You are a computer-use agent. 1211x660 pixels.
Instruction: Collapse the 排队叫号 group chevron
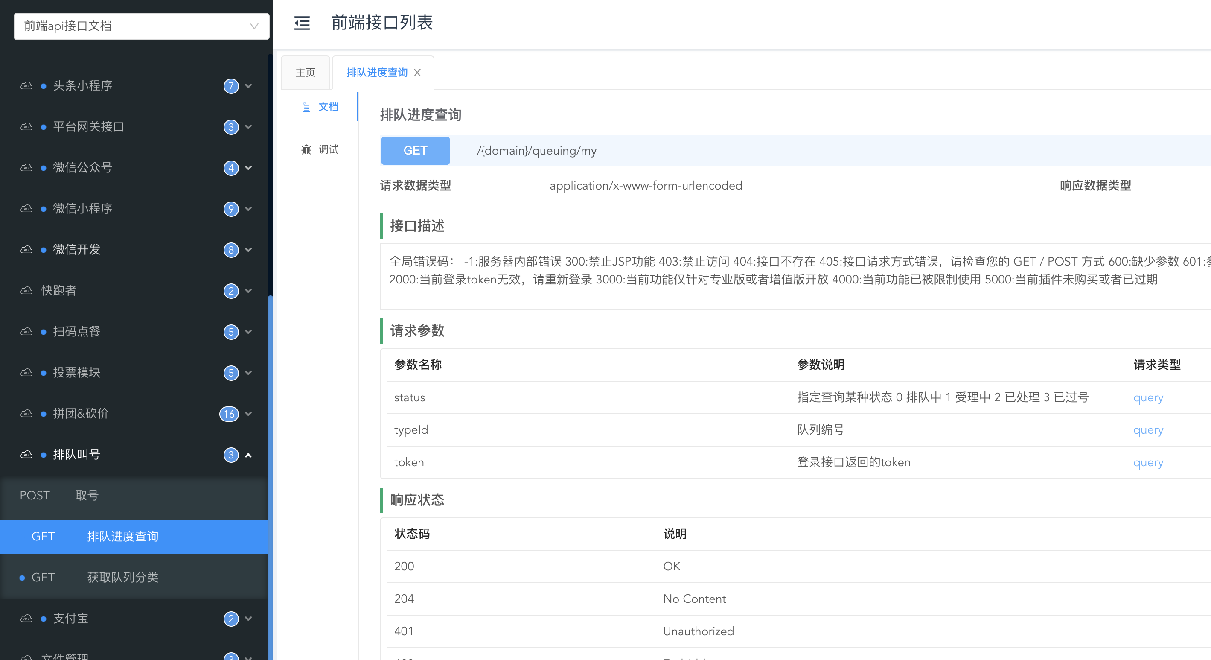pos(249,454)
